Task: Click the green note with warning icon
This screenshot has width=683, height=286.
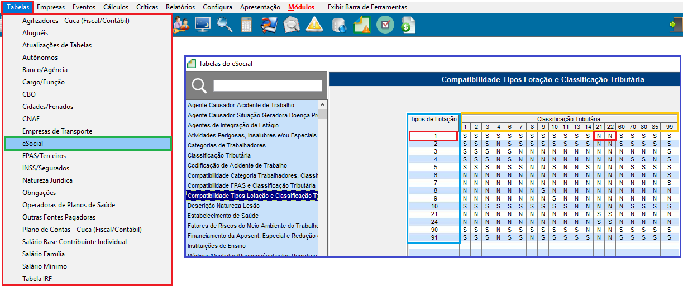Action: pyautogui.click(x=361, y=25)
